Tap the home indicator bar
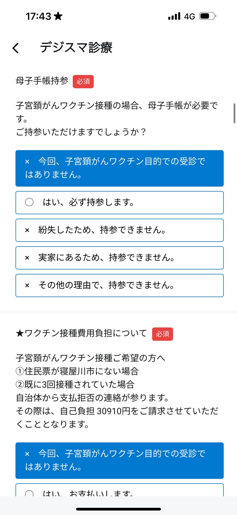Image resolution: width=237 pixels, height=515 pixels. pyautogui.click(x=118, y=509)
